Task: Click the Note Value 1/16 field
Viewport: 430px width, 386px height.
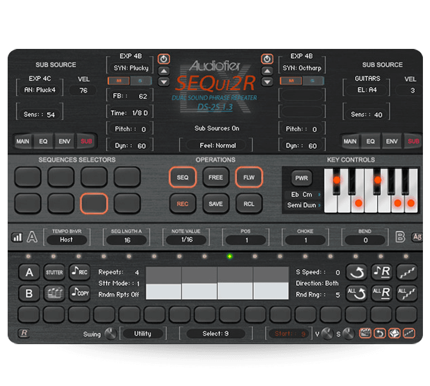Action: pos(187,240)
